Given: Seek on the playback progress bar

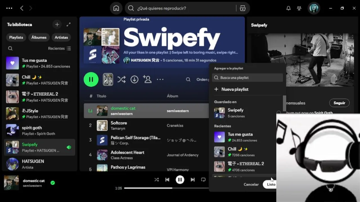Looking at the screenshot, I should pos(166,188).
